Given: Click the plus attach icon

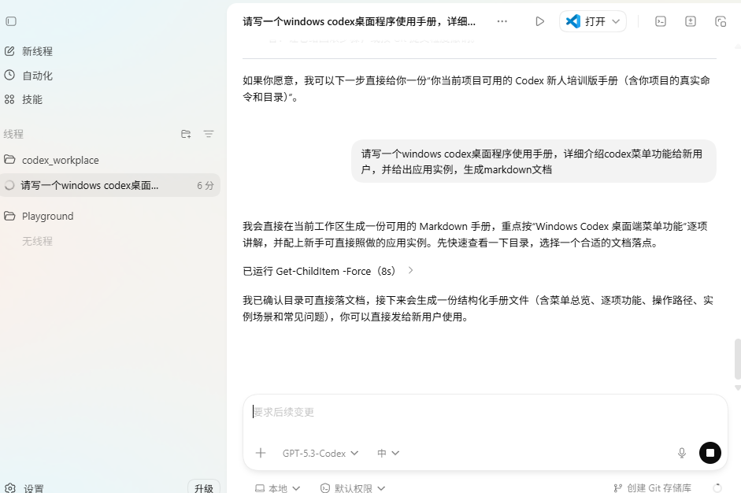Looking at the screenshot, I should click(261, 453).
